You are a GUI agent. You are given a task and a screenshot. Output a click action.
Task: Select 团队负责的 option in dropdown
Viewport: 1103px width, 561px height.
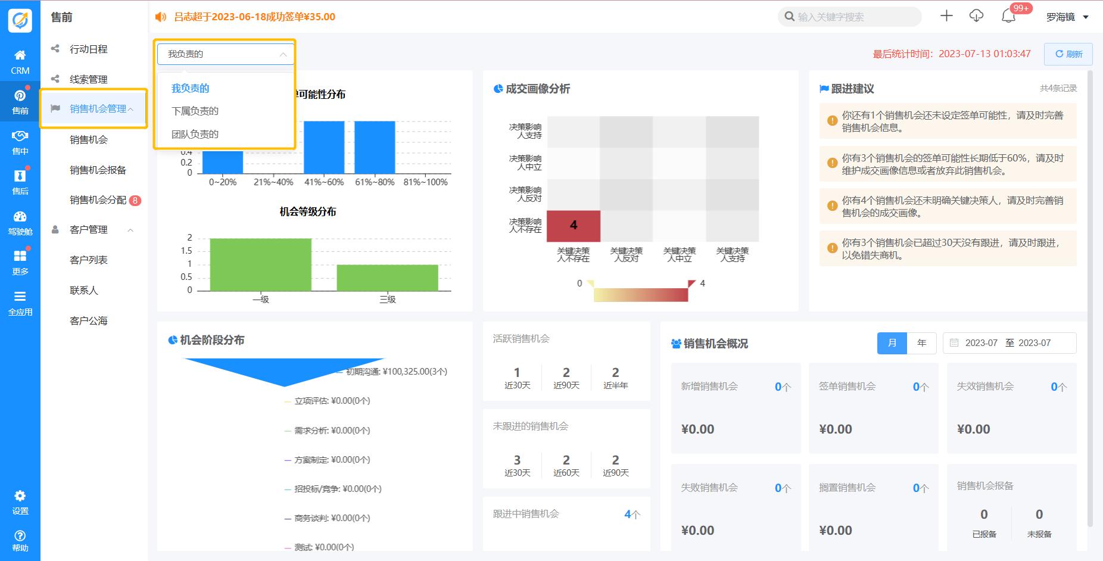pos(195,134)
